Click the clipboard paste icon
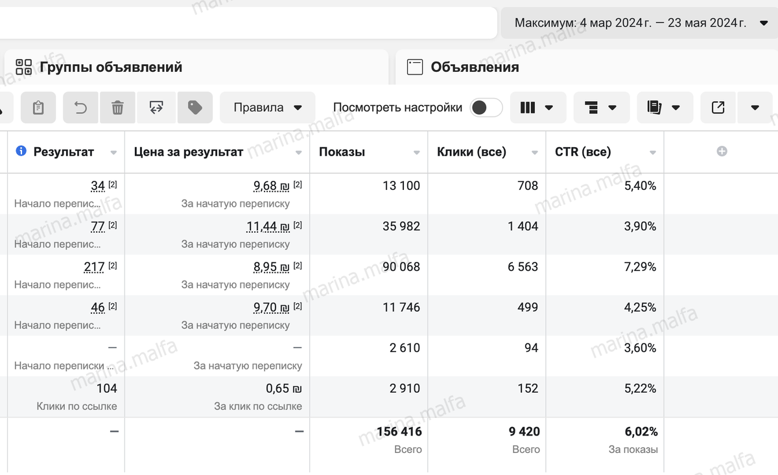Image resolution: width=778 pixels, height=475 pixels. (38, 108)
